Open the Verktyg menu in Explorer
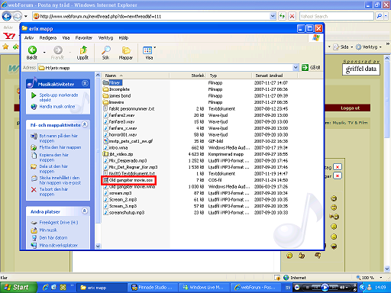Image resolution: width=391 pixels, height=293 pixels. point(105,38)
